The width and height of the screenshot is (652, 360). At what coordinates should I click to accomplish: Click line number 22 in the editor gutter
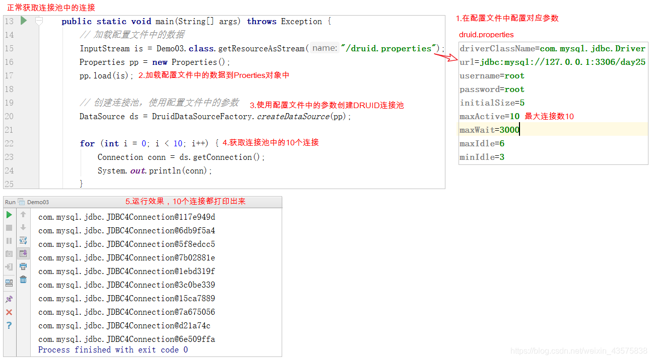pyautogui.click(x=9, y=143)
